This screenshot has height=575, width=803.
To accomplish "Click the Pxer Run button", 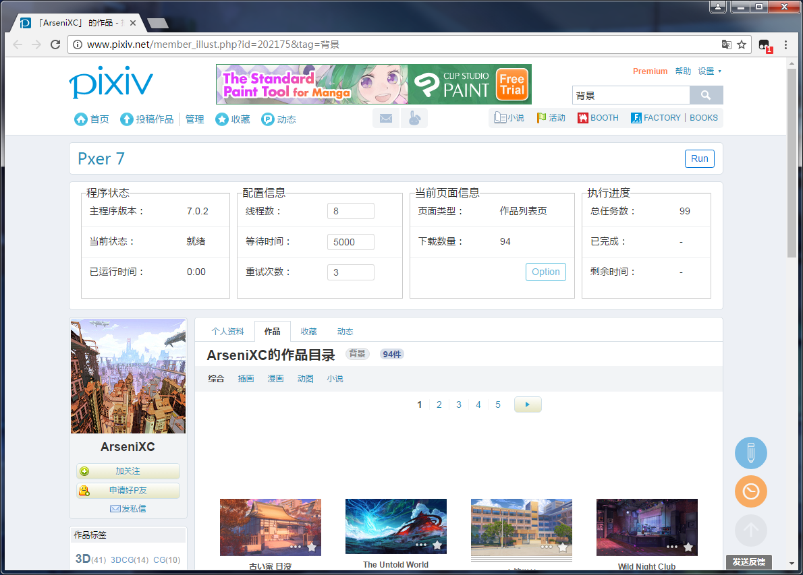I will coord(700,158).
